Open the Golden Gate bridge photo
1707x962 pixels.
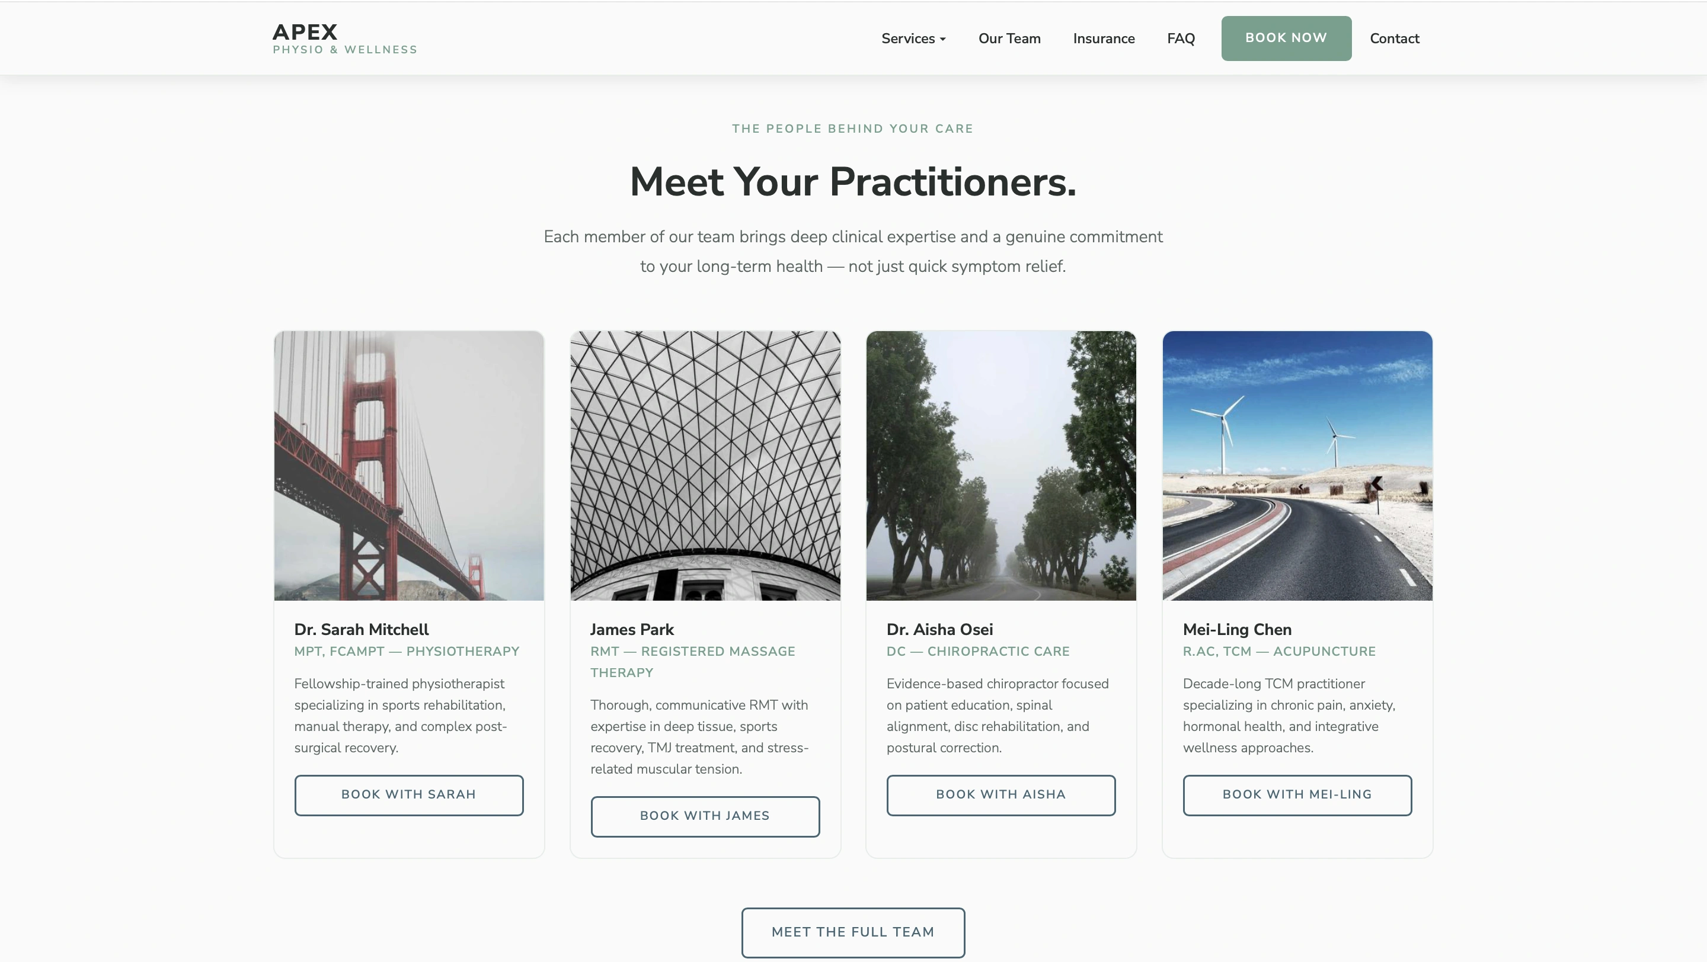pos(409,466)
